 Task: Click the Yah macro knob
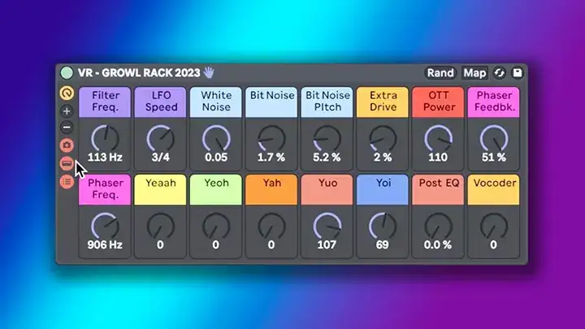pos(271,226)
